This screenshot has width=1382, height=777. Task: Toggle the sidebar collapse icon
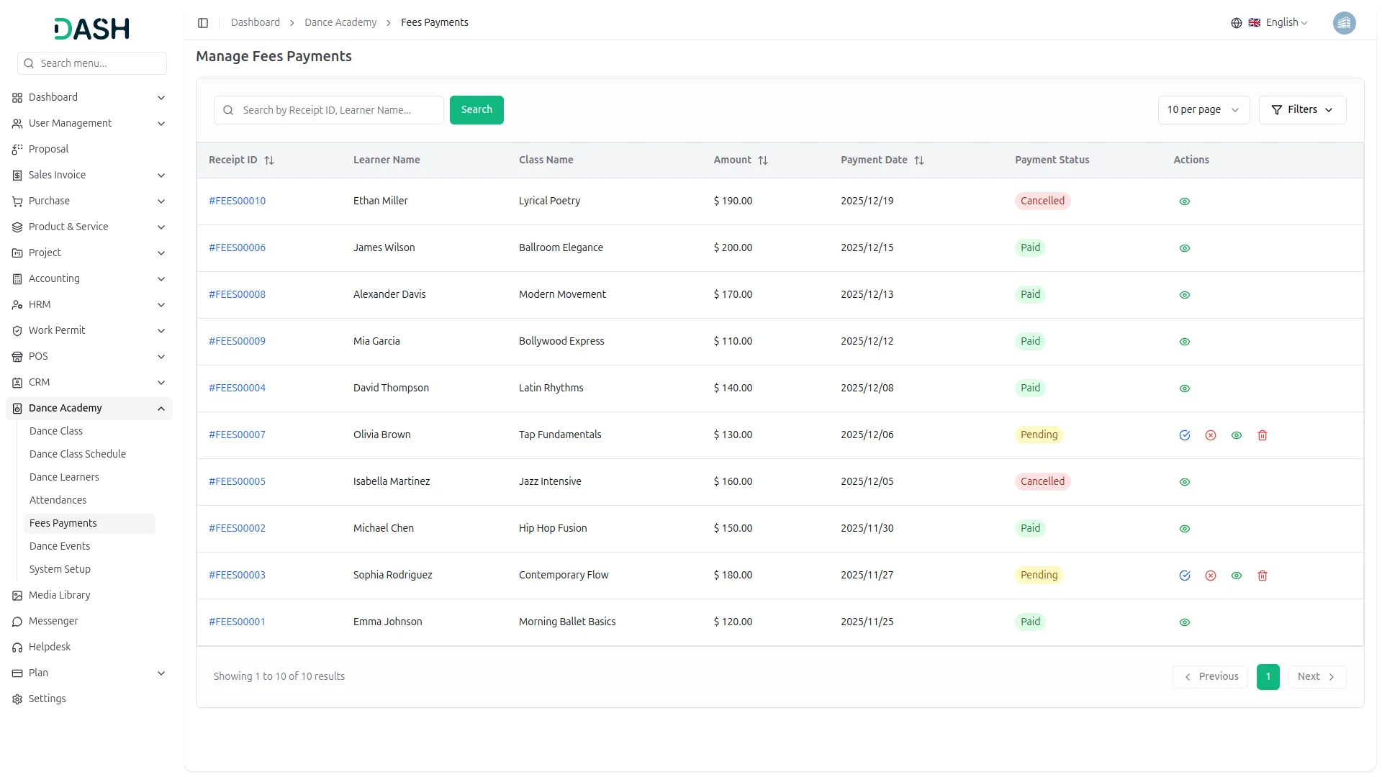pos(203,23)
